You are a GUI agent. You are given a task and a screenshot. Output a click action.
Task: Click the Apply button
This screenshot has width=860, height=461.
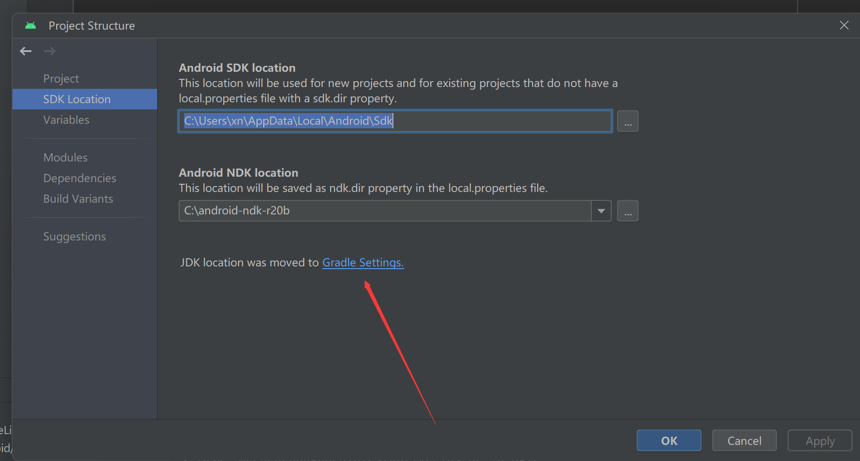coord(820,440)
